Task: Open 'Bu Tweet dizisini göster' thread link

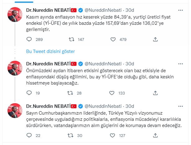Action: 50,51
